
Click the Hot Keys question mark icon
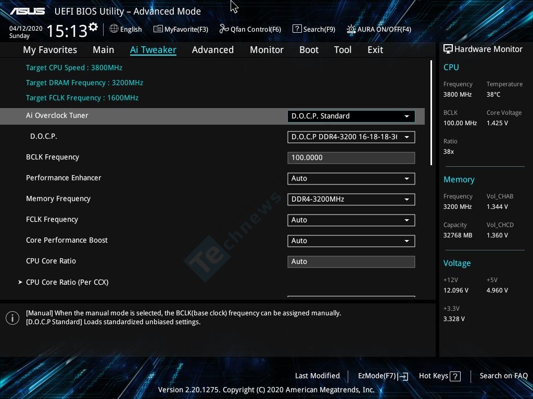coord(455,376)
